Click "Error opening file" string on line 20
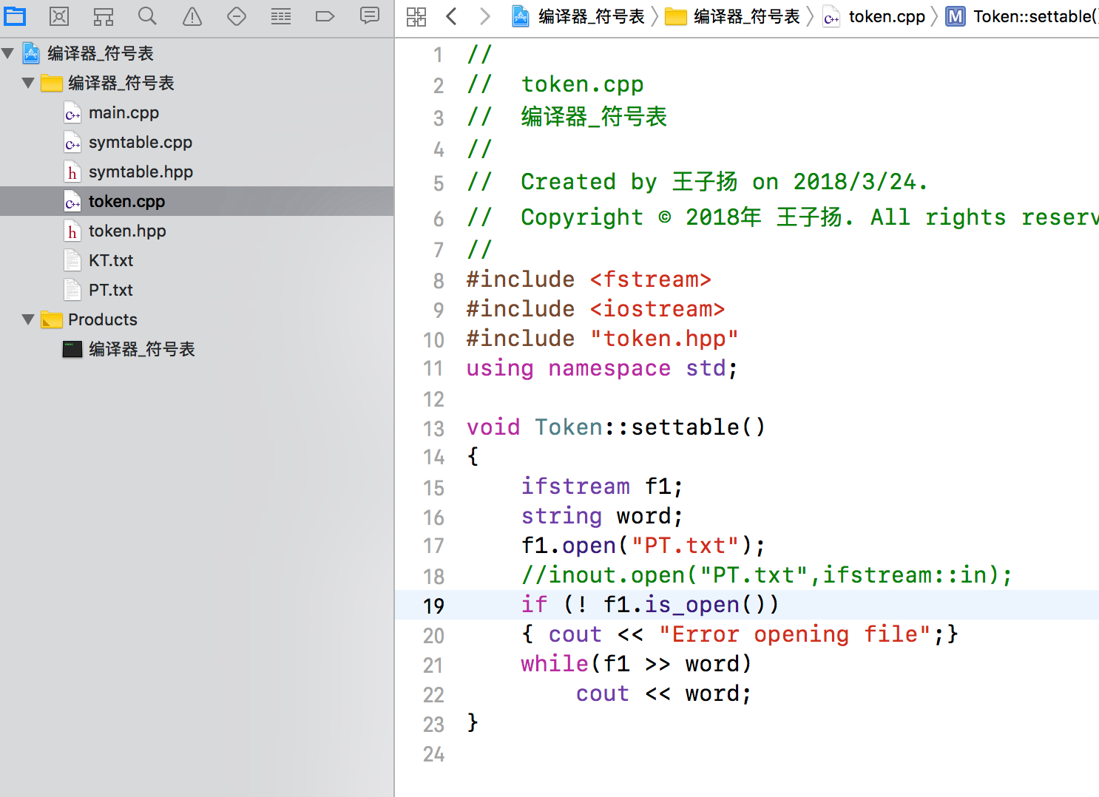The image size is (1099, 797). 795,634
